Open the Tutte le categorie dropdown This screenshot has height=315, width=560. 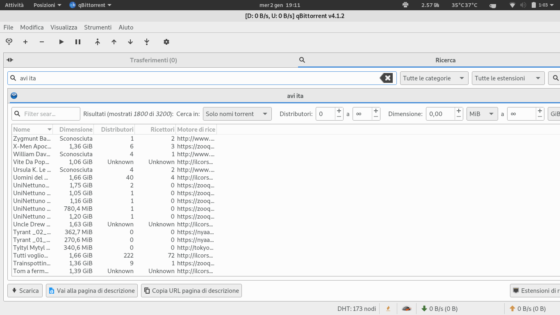click(x=434, y=78)
